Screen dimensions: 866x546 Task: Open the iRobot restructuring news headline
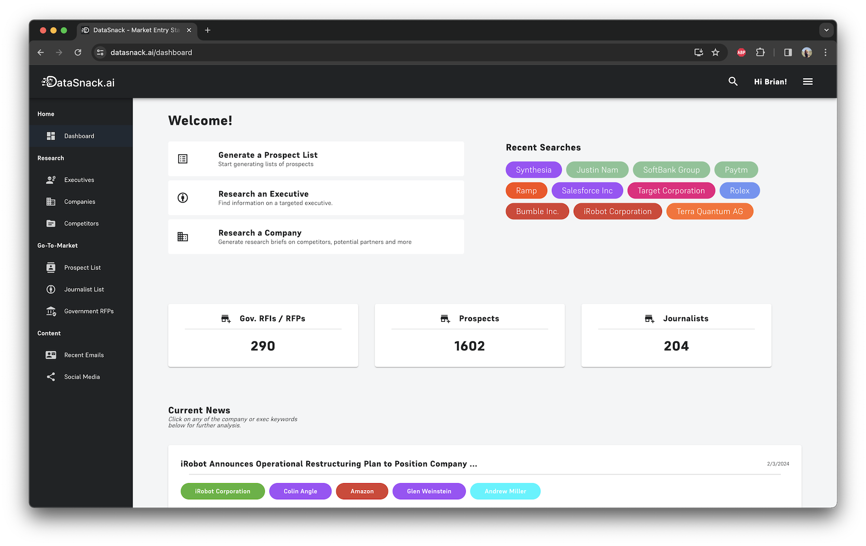pos(329,464)
